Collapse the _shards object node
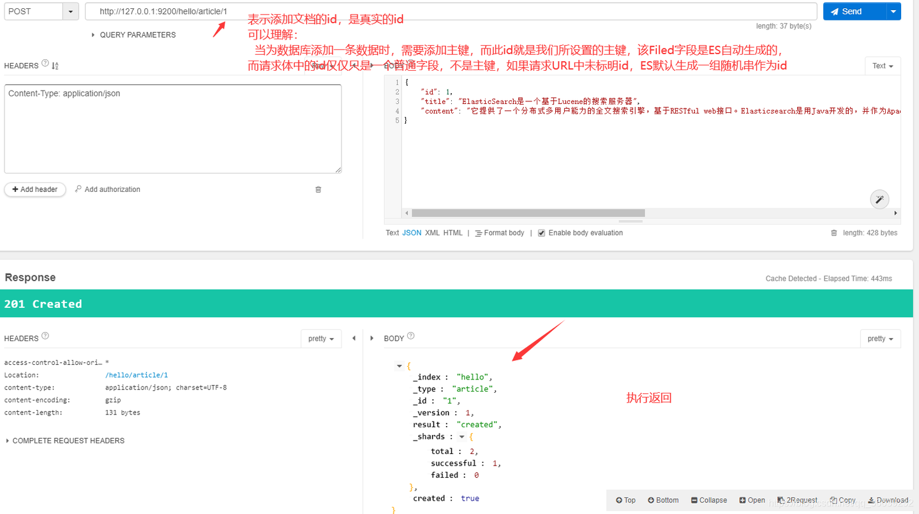This screenshot has width=919, height=514. coord(461,436)
